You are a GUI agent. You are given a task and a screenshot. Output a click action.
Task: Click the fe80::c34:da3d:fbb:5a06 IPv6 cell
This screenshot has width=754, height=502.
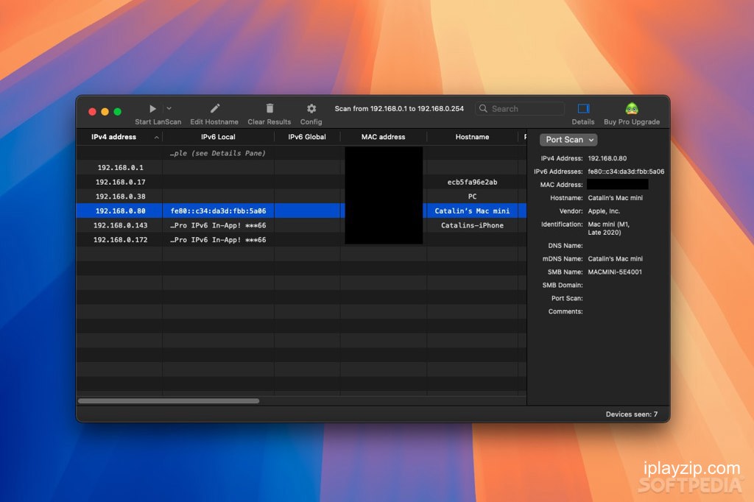(x=218, y=211)
